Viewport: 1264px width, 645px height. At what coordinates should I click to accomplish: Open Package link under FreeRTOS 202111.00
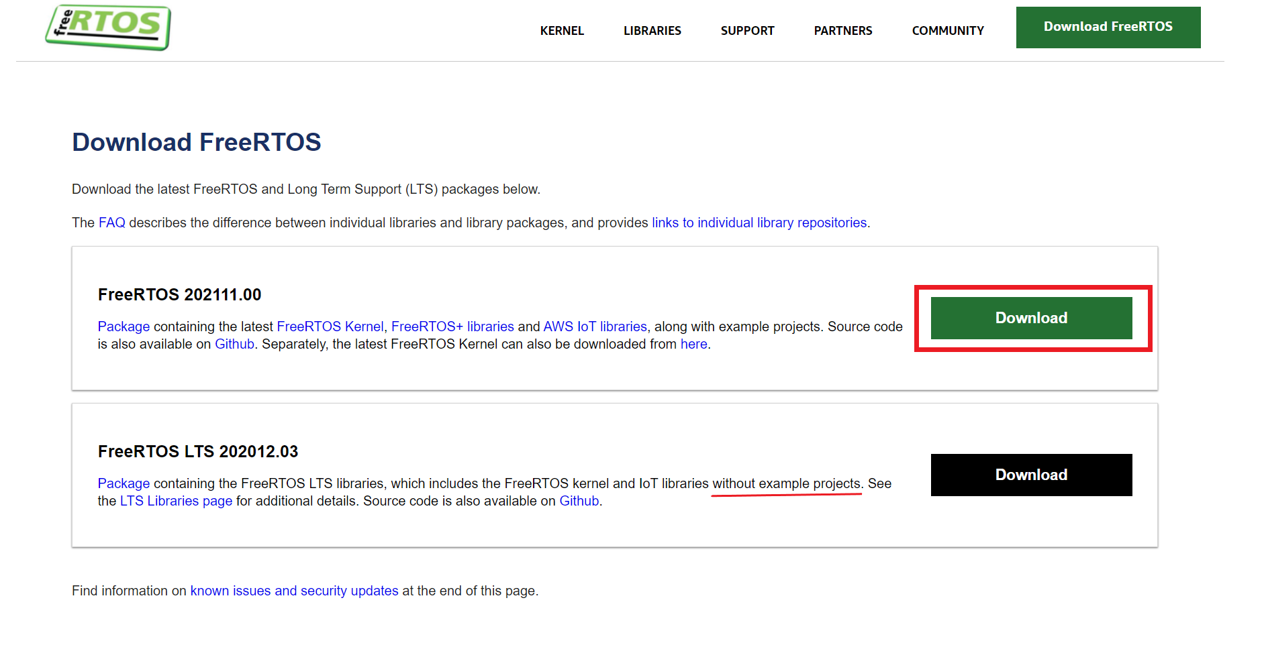tap(124, 327)
